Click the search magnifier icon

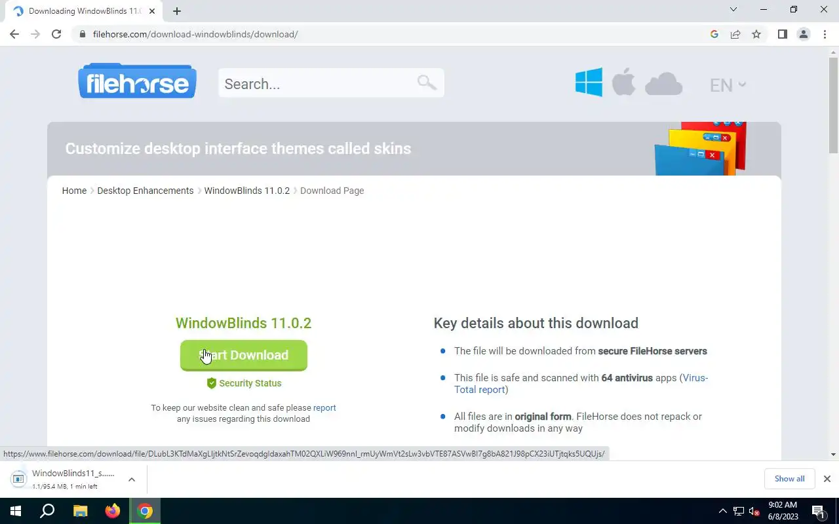point(427,83)
